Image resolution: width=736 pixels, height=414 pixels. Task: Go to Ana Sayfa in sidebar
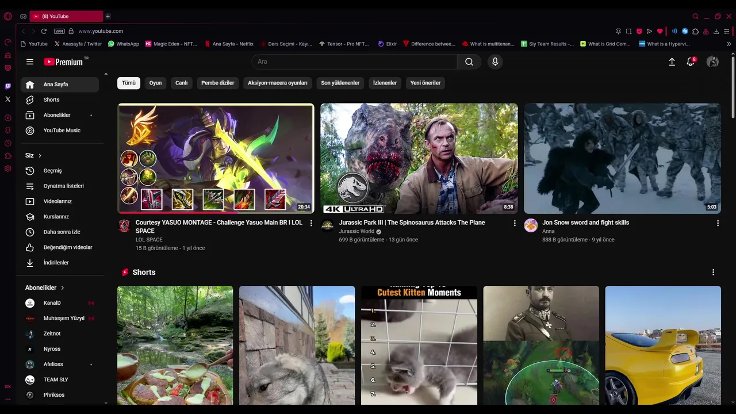[x=60, y=85]
